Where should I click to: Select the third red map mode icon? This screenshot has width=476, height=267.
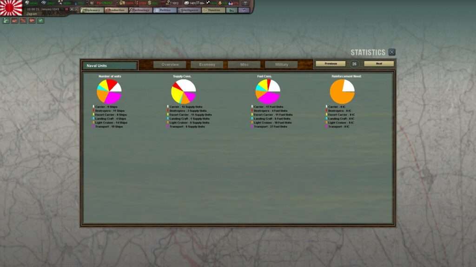(23, 20)
